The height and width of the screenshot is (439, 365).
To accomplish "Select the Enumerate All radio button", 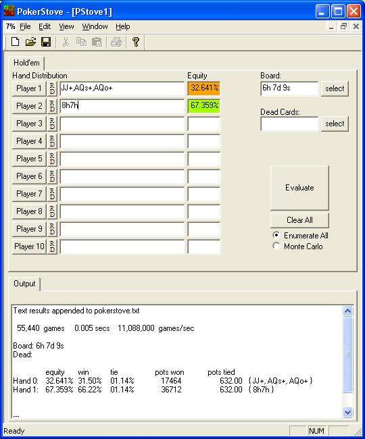I will tap(276, 235).
